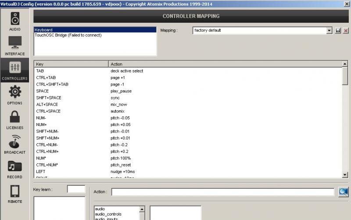Screen dimensions: 351x220
Task: Open the Record folder section
Action: click(15, 169)
